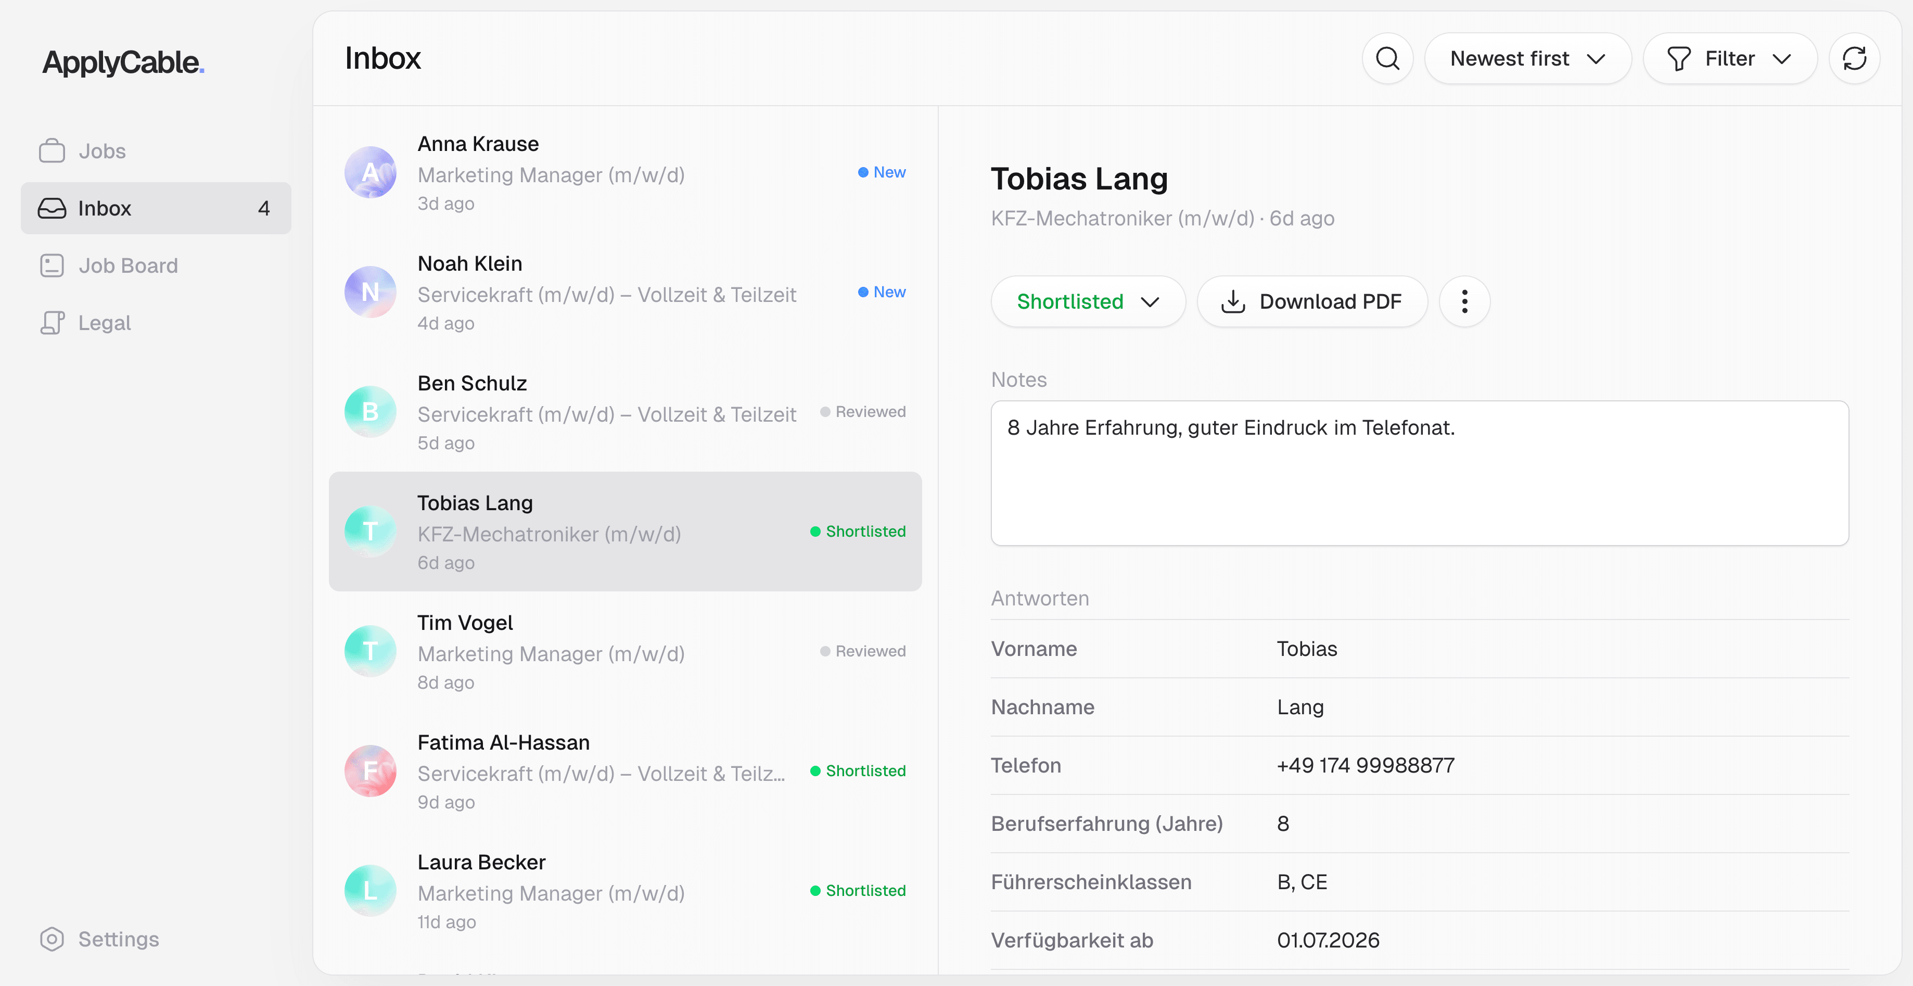Image resolution: width=1913 pixels, height=986 pixels.
Task: Click the Legal scroll icon
Action: coord(52,322)
